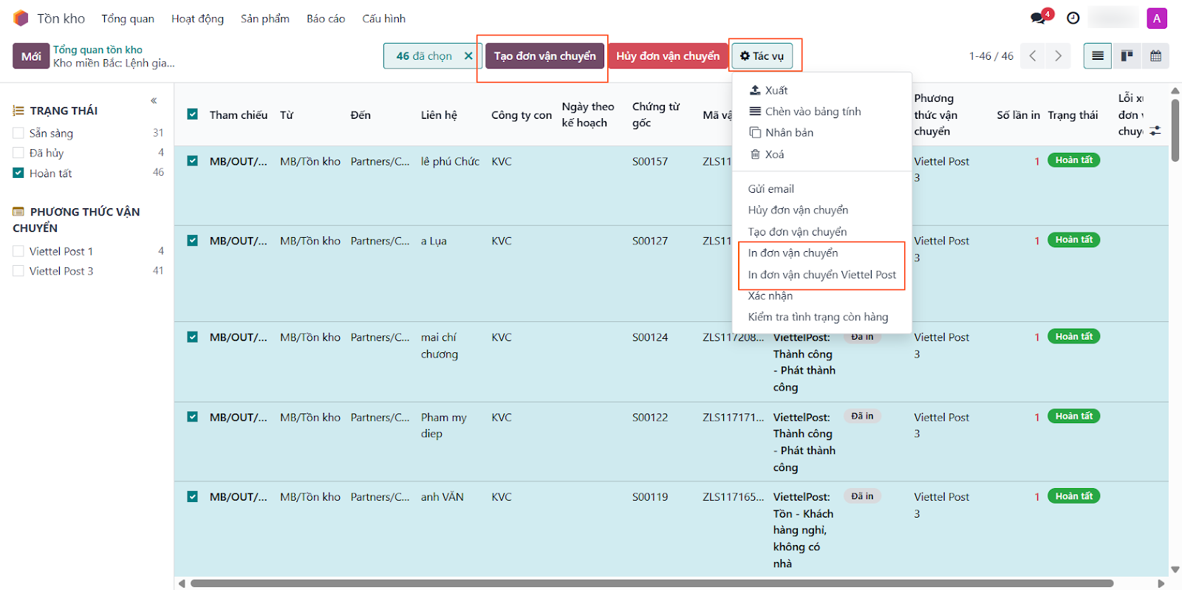Enable the Viettel Post 1 filter
This screenshot has width=1182, height=590.
pos(18,252)
